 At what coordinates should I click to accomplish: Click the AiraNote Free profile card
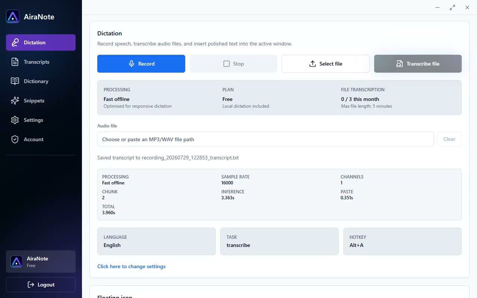(x=41, y=261)
